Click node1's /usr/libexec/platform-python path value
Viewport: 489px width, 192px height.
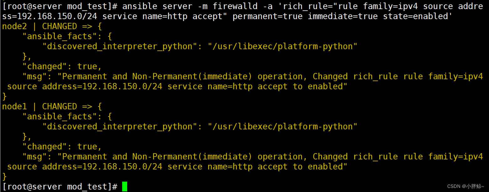[283, 127]
